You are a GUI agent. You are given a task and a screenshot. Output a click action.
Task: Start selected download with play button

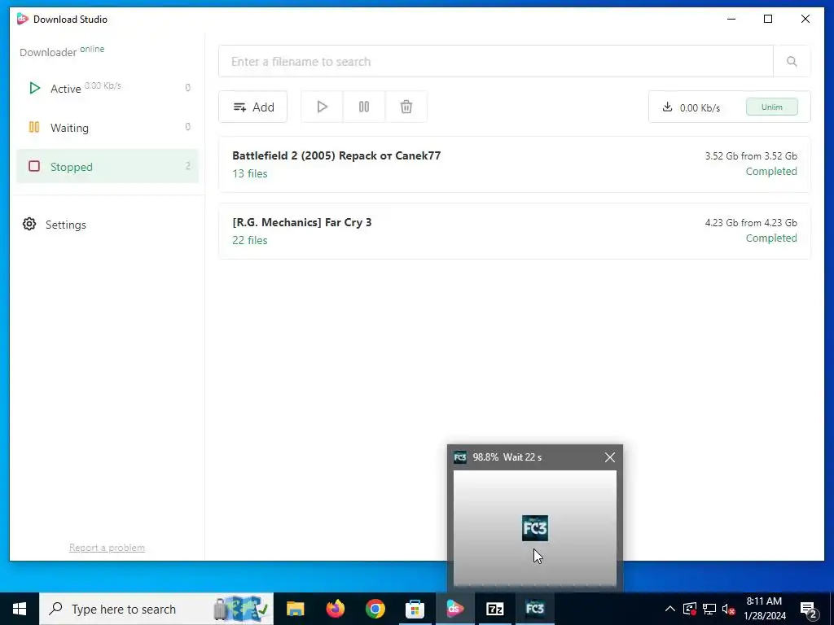[322, 107]
